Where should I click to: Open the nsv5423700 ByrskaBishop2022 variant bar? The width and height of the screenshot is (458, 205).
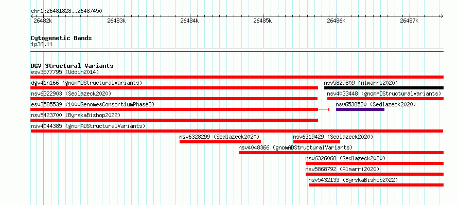point(174,120)
